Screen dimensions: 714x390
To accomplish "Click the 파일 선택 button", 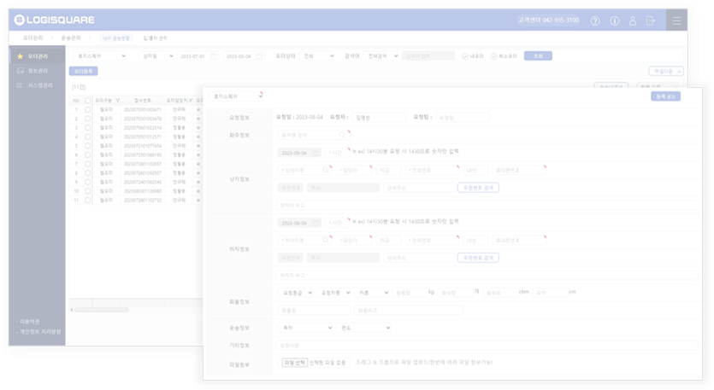I will pos(295,363).
